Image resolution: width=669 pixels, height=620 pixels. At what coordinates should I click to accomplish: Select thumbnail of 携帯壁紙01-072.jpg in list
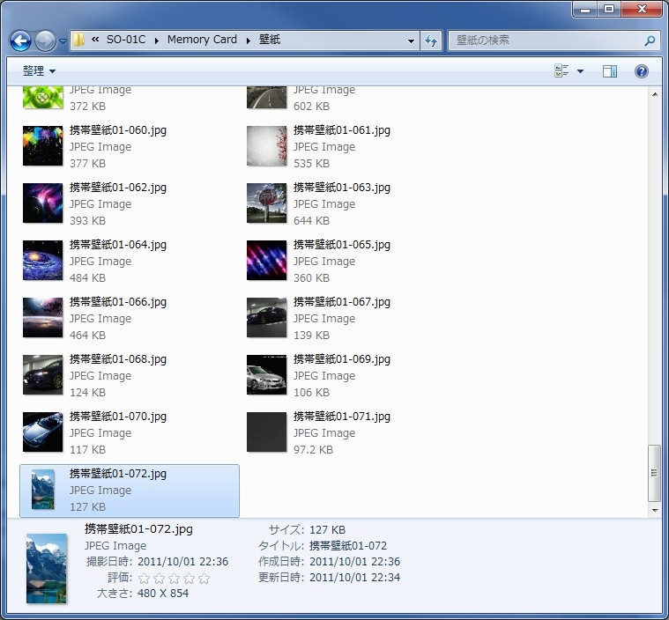[42, 489]
